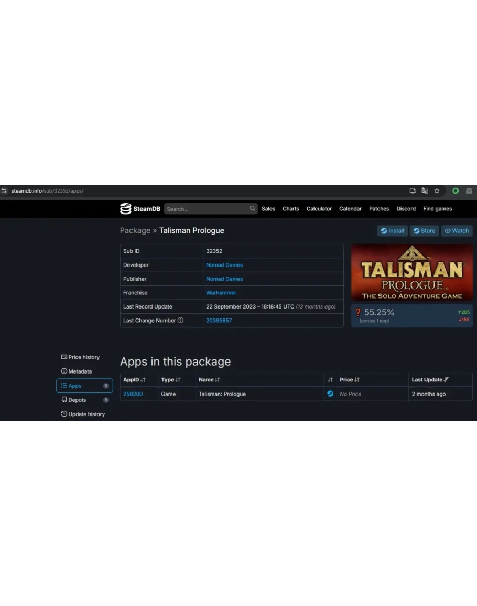
Task: Click the Talisman Prologue banner image
Action: (x=411, y=272)
